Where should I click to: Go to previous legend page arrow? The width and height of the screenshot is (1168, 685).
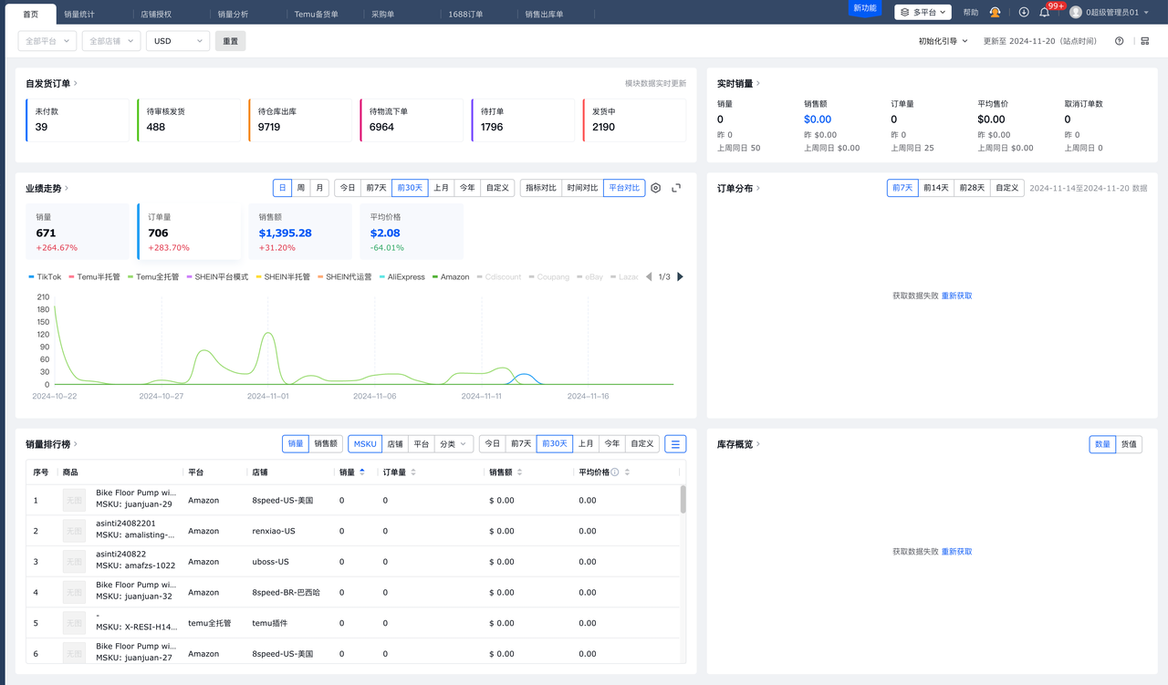pos(649,277)
